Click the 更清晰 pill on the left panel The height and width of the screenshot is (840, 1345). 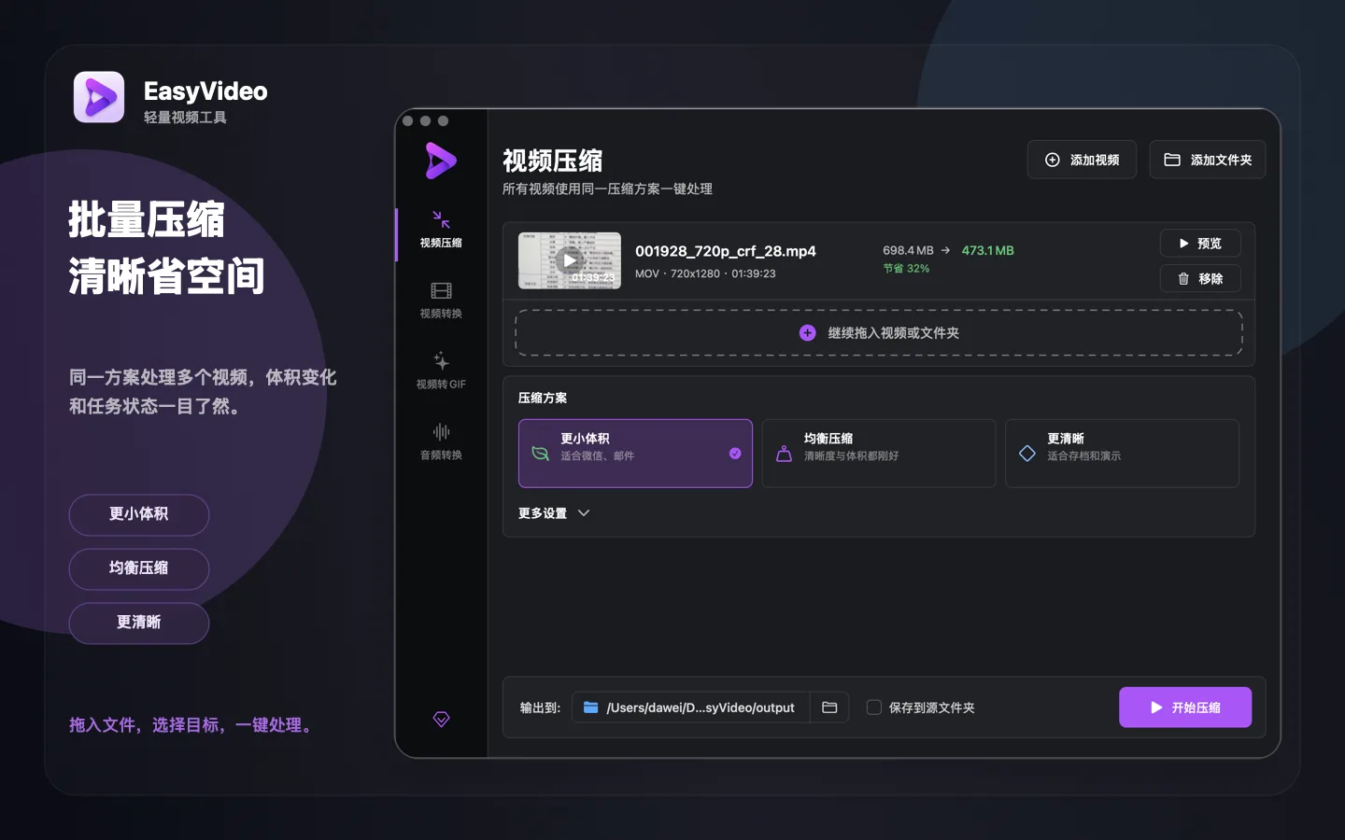[139, 623]
